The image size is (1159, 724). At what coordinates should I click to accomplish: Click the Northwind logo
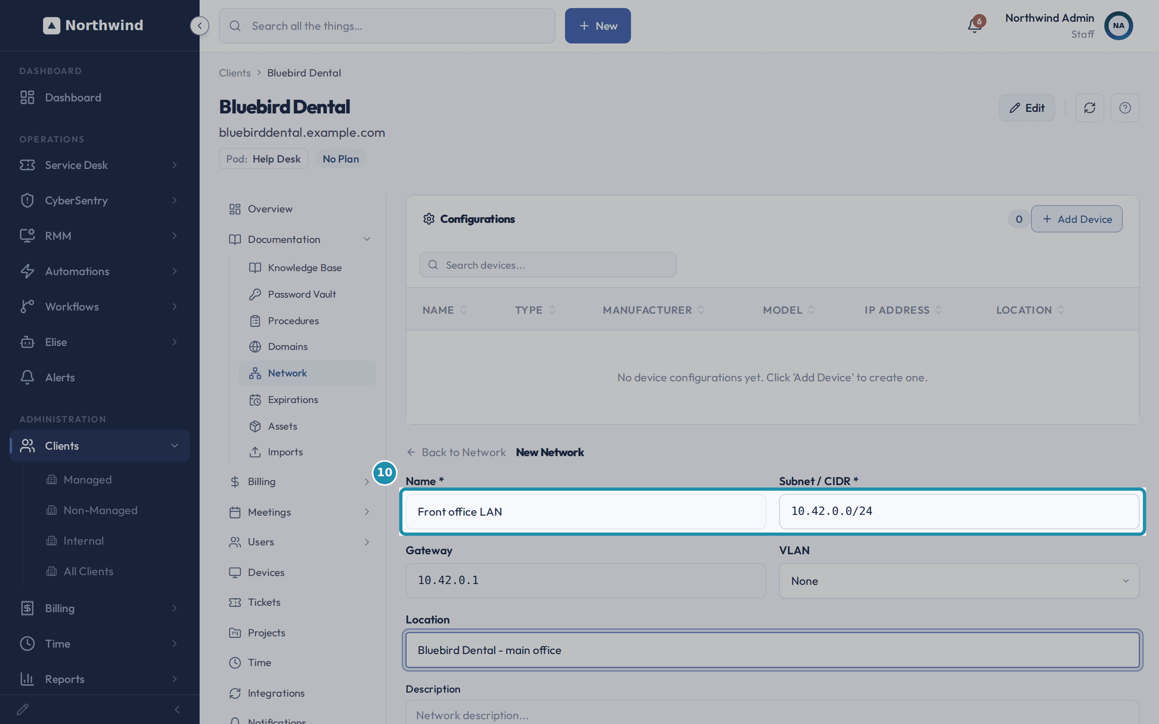93,25
